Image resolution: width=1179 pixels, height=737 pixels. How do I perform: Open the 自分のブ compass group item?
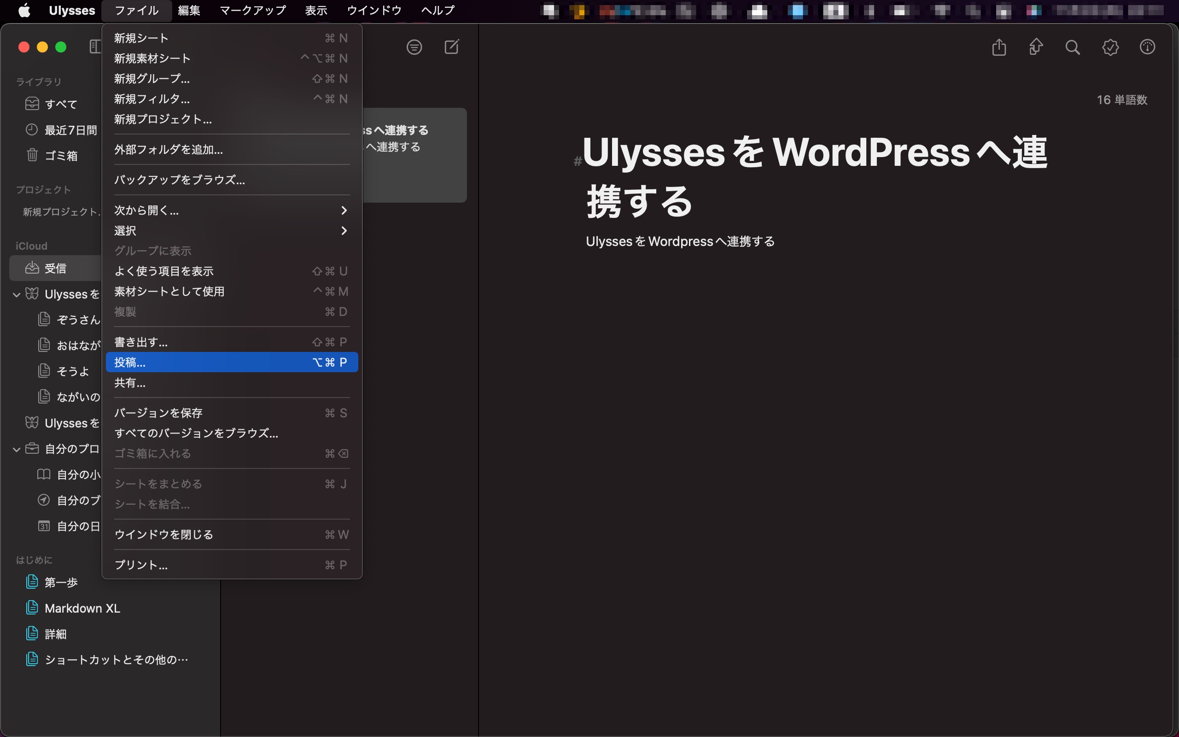(x=69, y=501)
